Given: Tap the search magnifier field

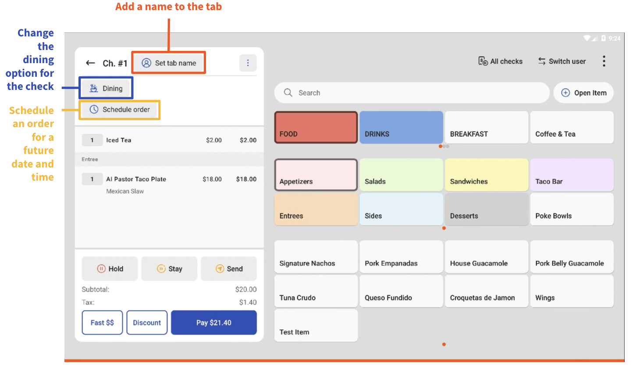Looking at the screenshot, I should coord(288,93).
